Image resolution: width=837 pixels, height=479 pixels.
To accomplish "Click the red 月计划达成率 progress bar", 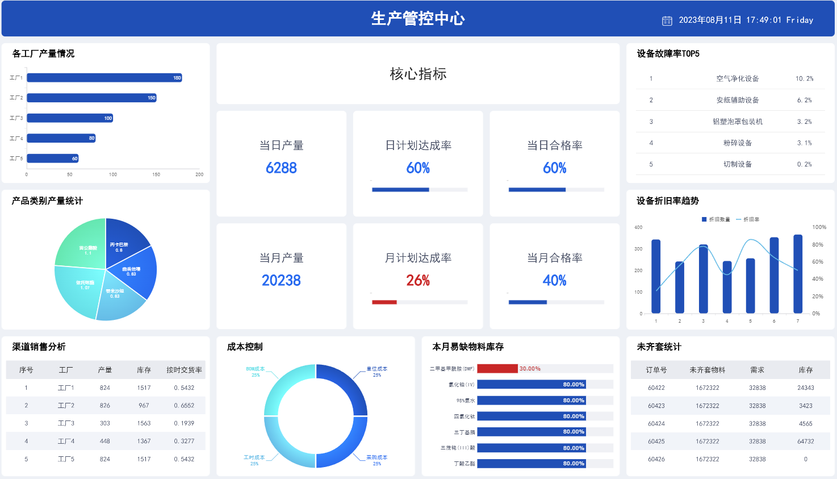I will [384, 302].
